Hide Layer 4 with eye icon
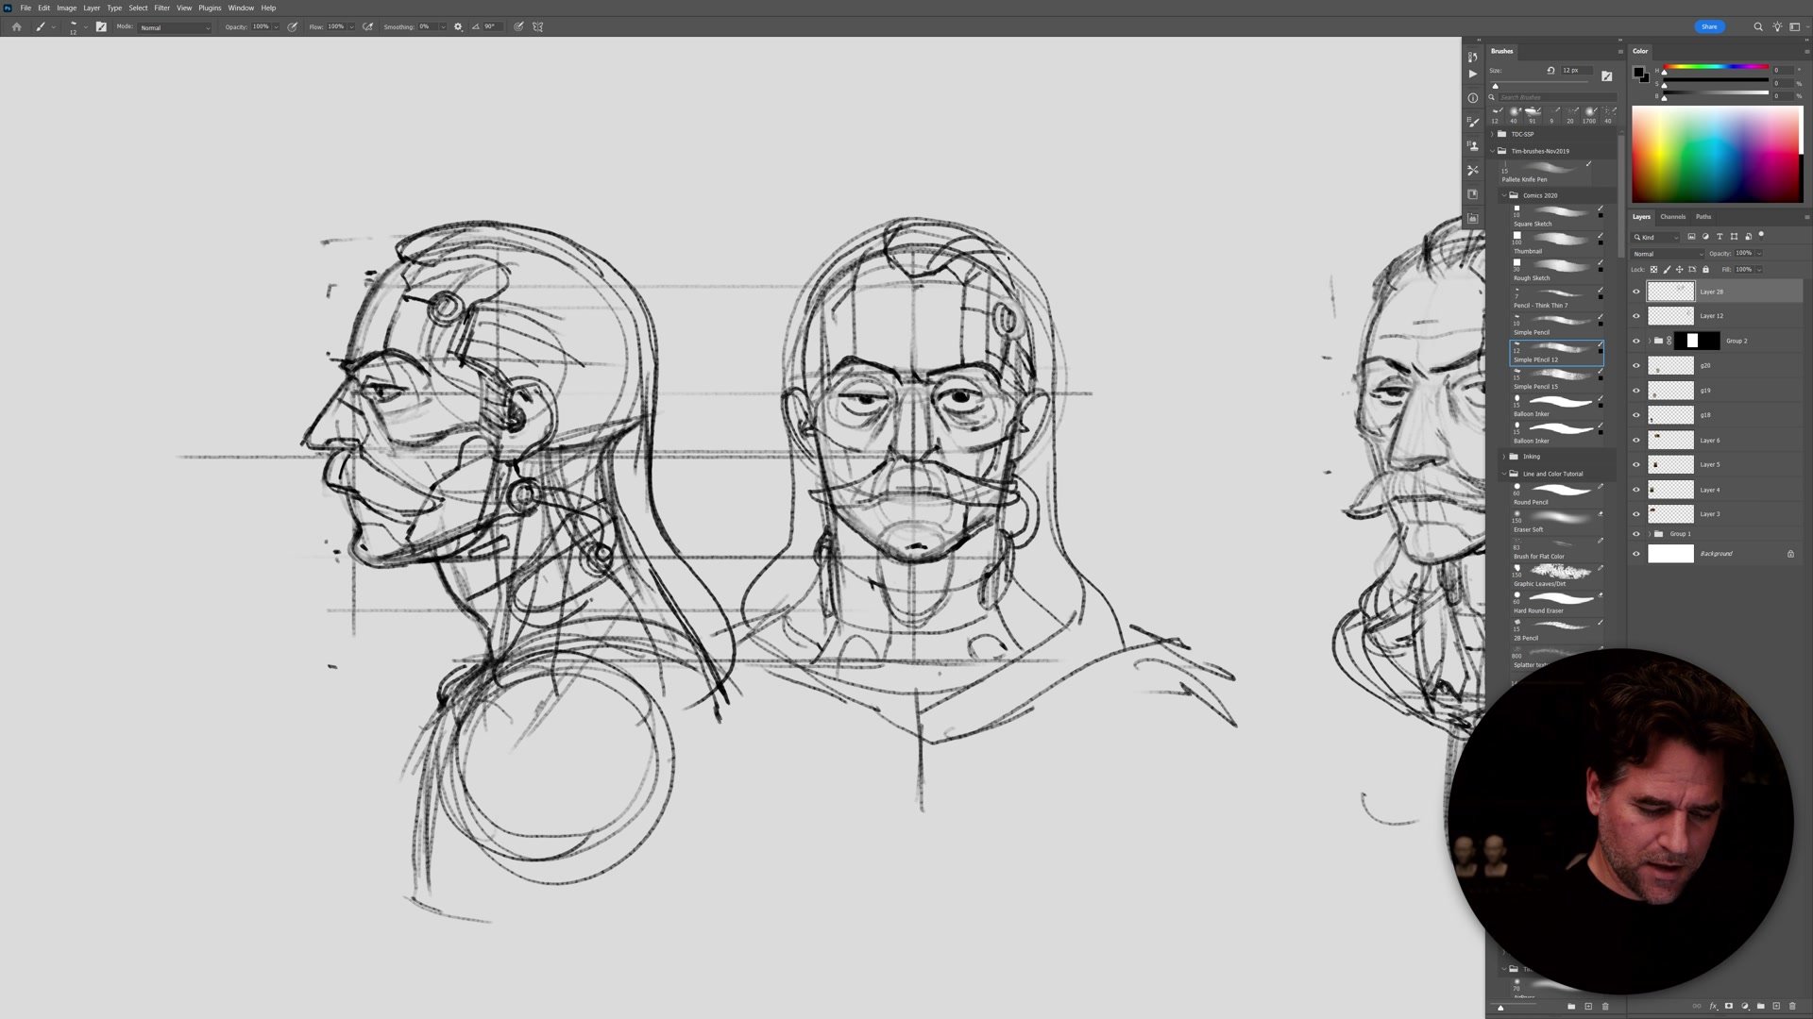This screenshot has height=1019, width=1813. [x=1636, y=490]
